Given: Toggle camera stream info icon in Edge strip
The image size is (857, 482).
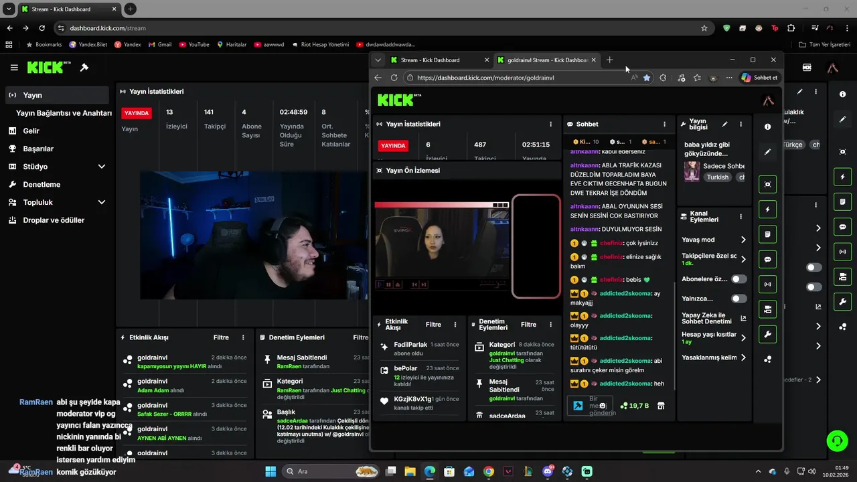Looking at the screenshot, I should 767,309.
